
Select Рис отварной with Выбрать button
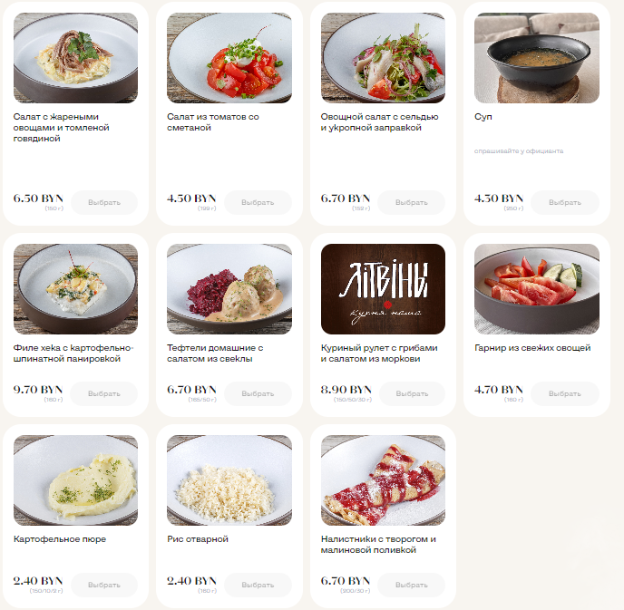coord(258,585)
